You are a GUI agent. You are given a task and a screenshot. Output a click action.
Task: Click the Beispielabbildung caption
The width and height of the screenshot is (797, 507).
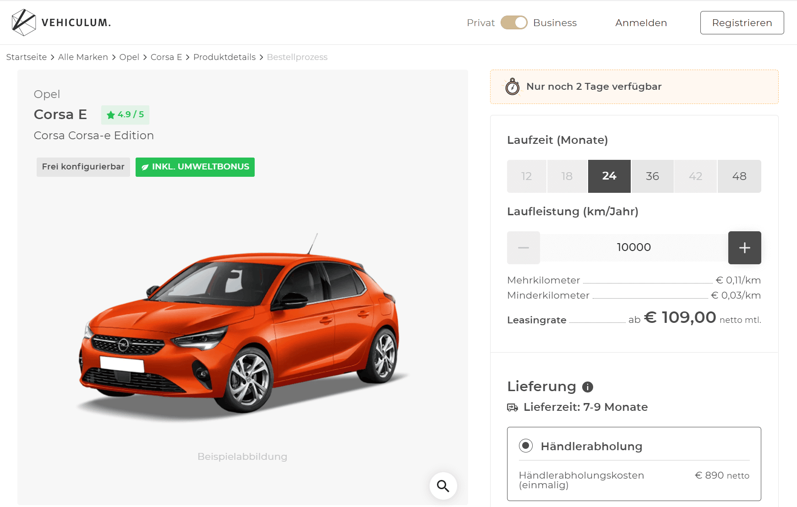(x=242, y=457)
